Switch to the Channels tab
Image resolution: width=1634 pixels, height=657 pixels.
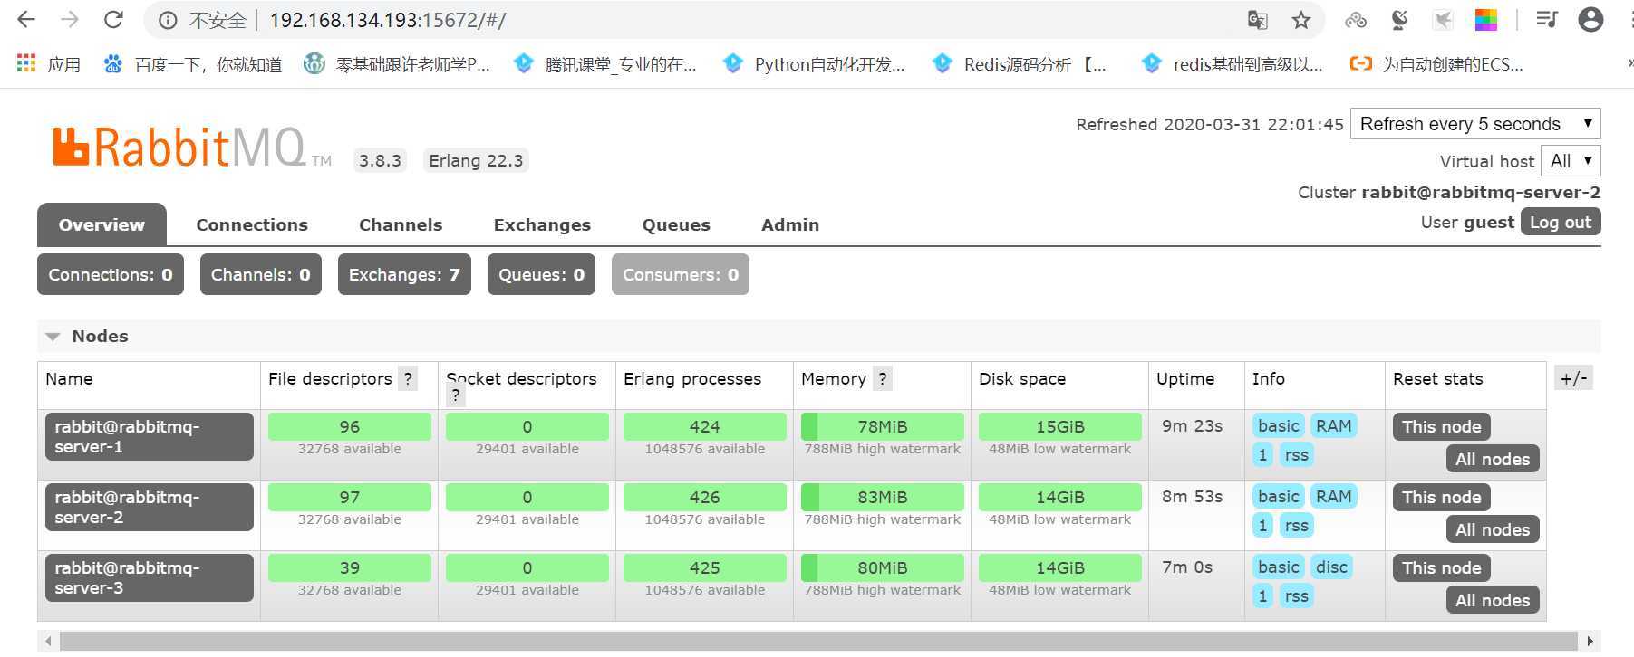point(401,224)
